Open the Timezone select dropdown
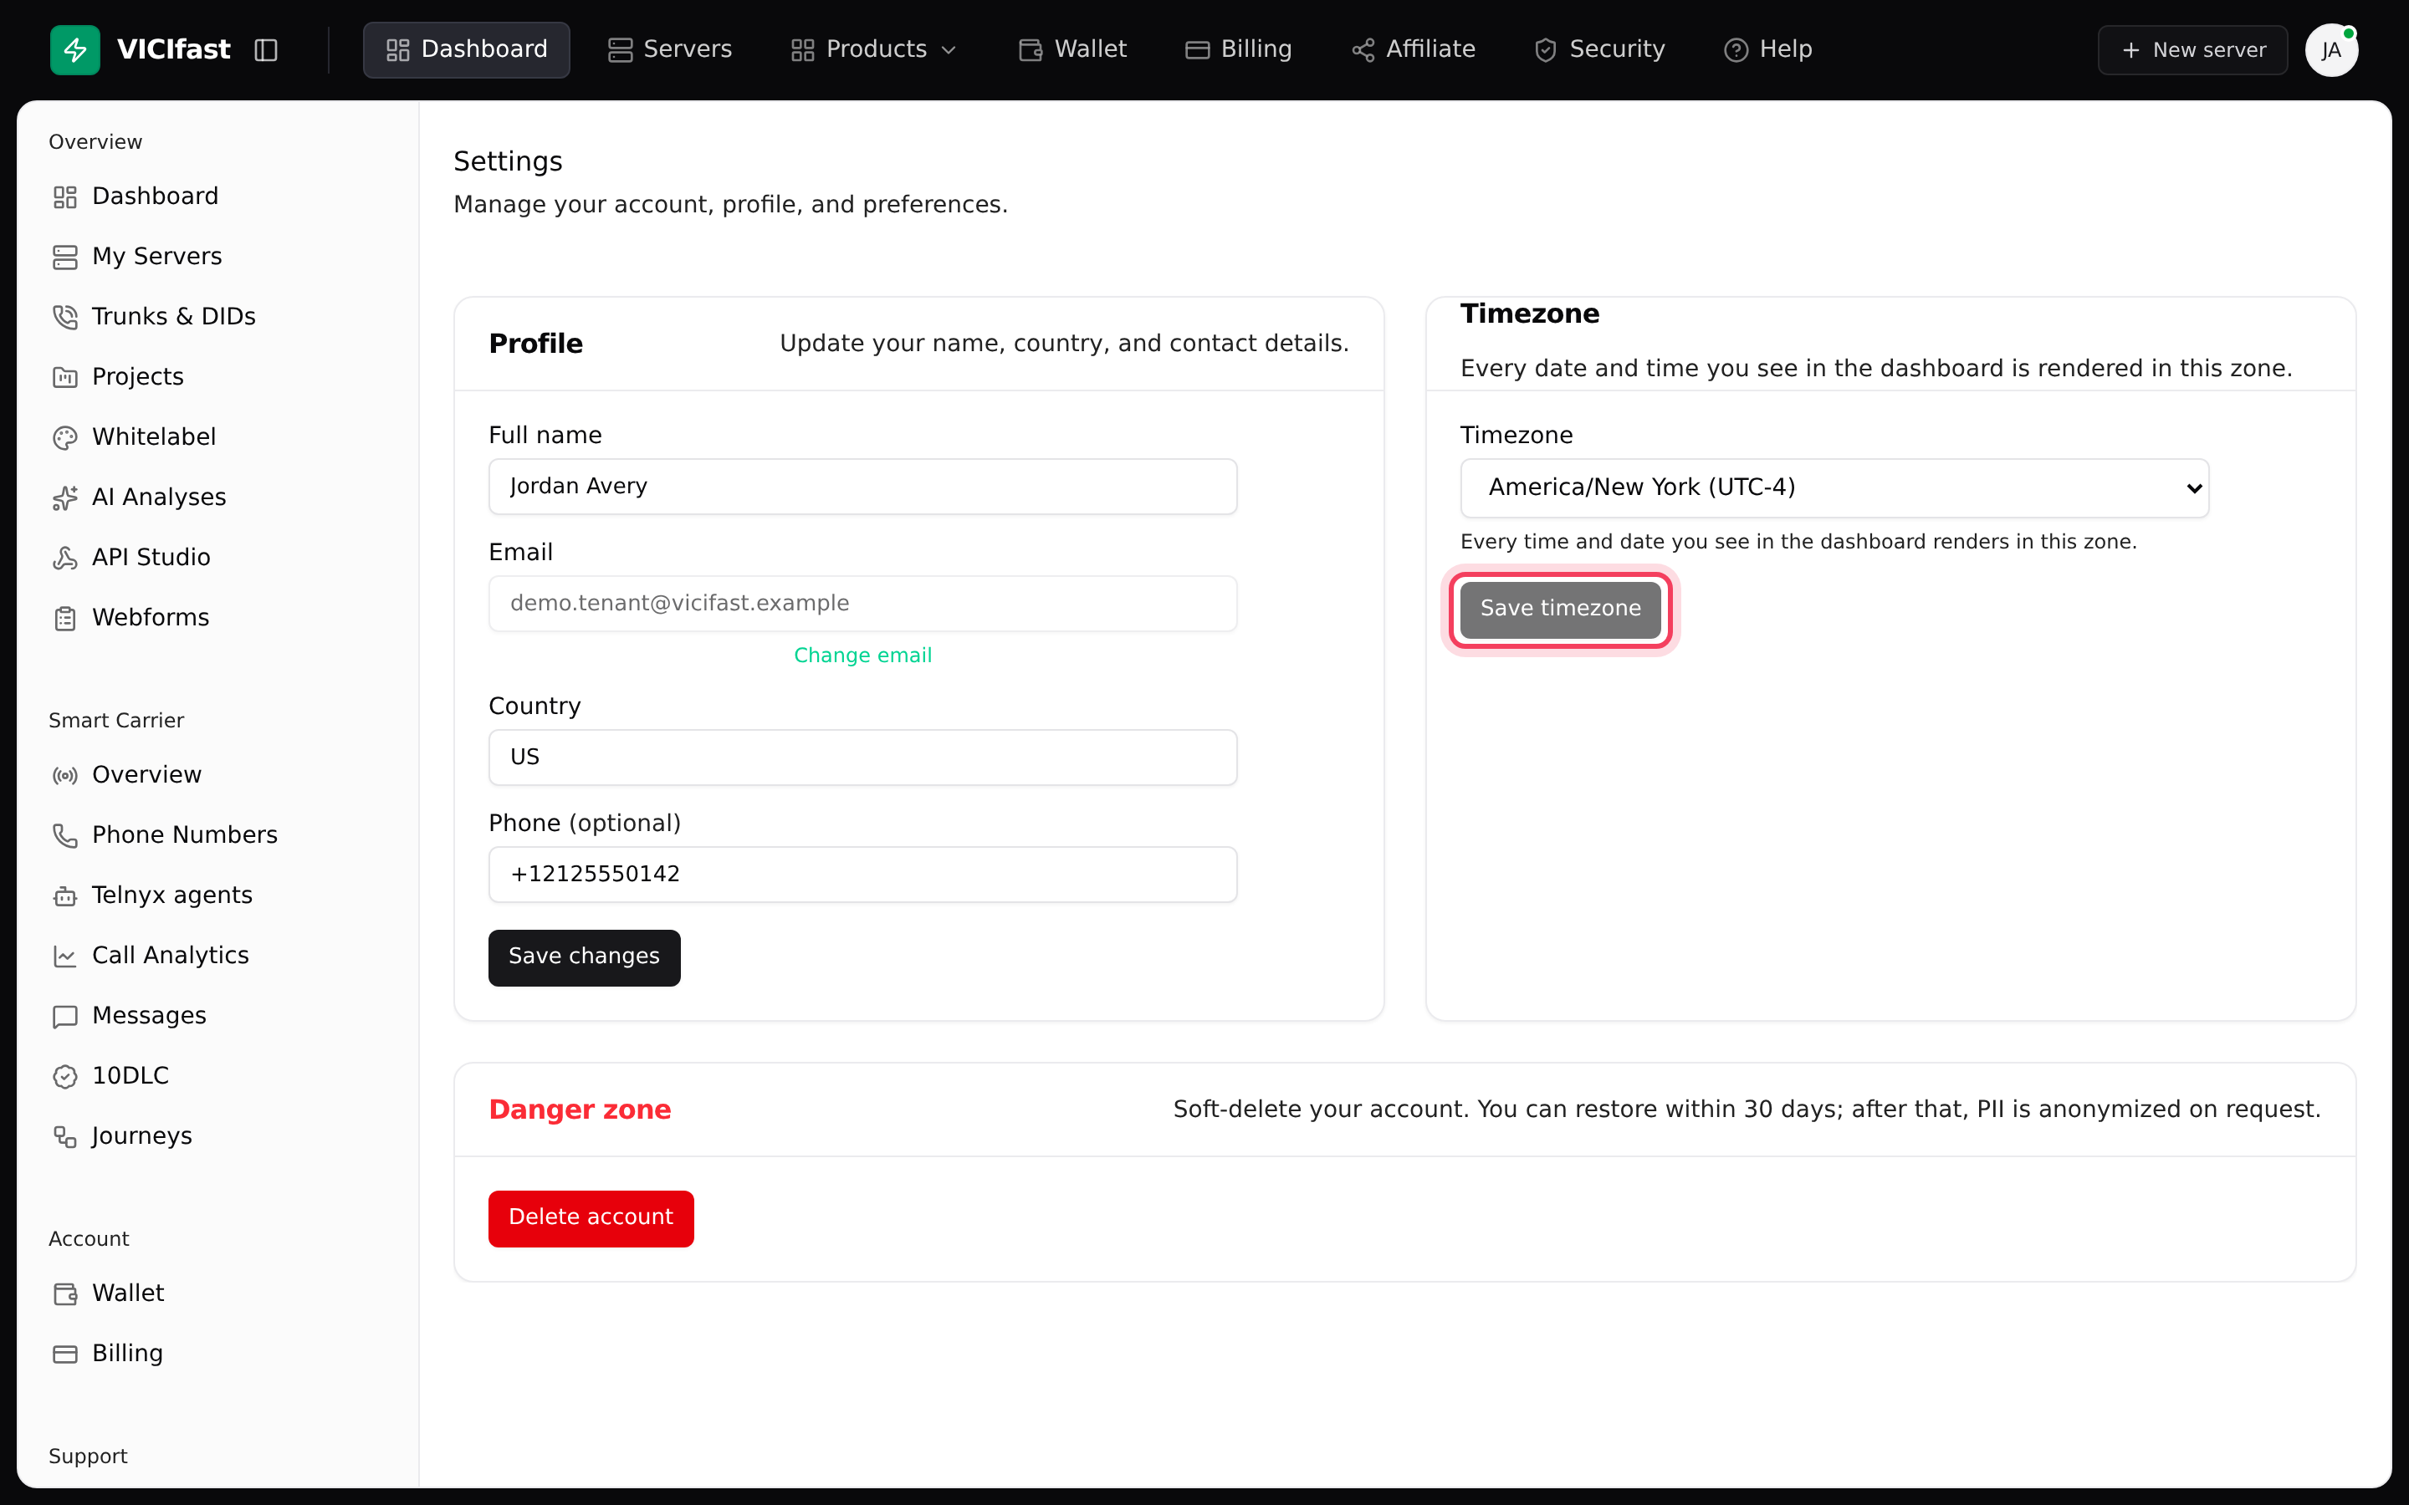This screenshot has height=1505, width=2409. (x=1834, y=487)
